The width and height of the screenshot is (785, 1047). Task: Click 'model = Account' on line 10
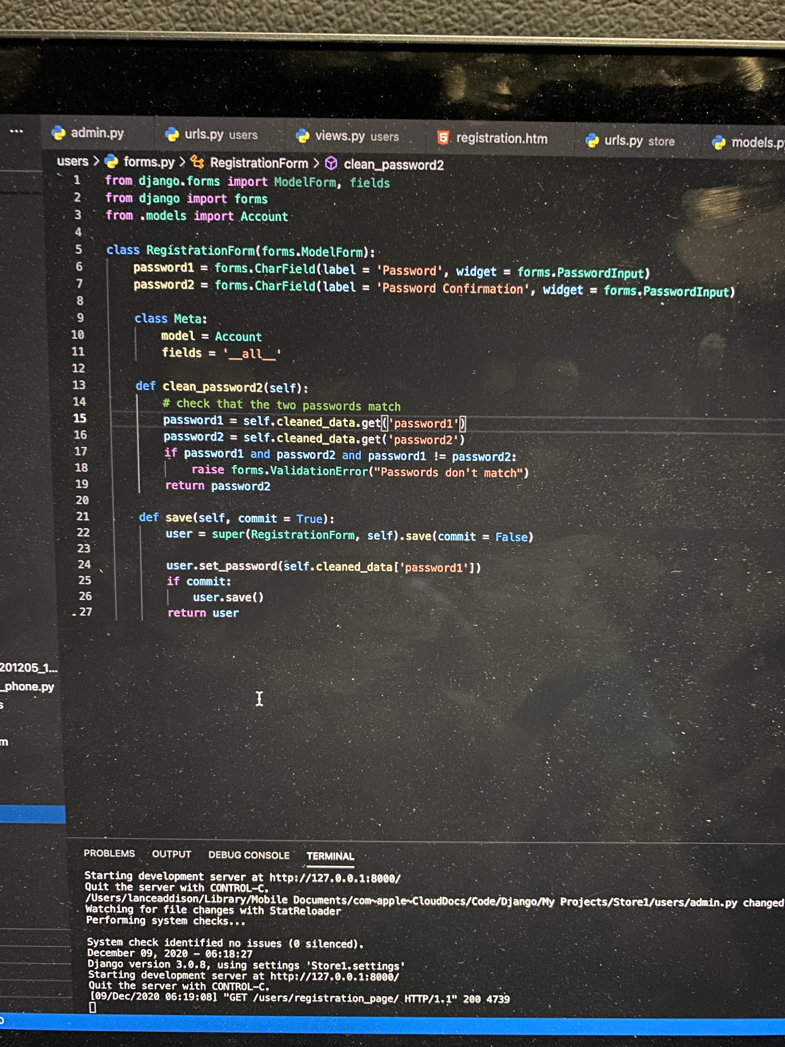[x=212, y=336]
